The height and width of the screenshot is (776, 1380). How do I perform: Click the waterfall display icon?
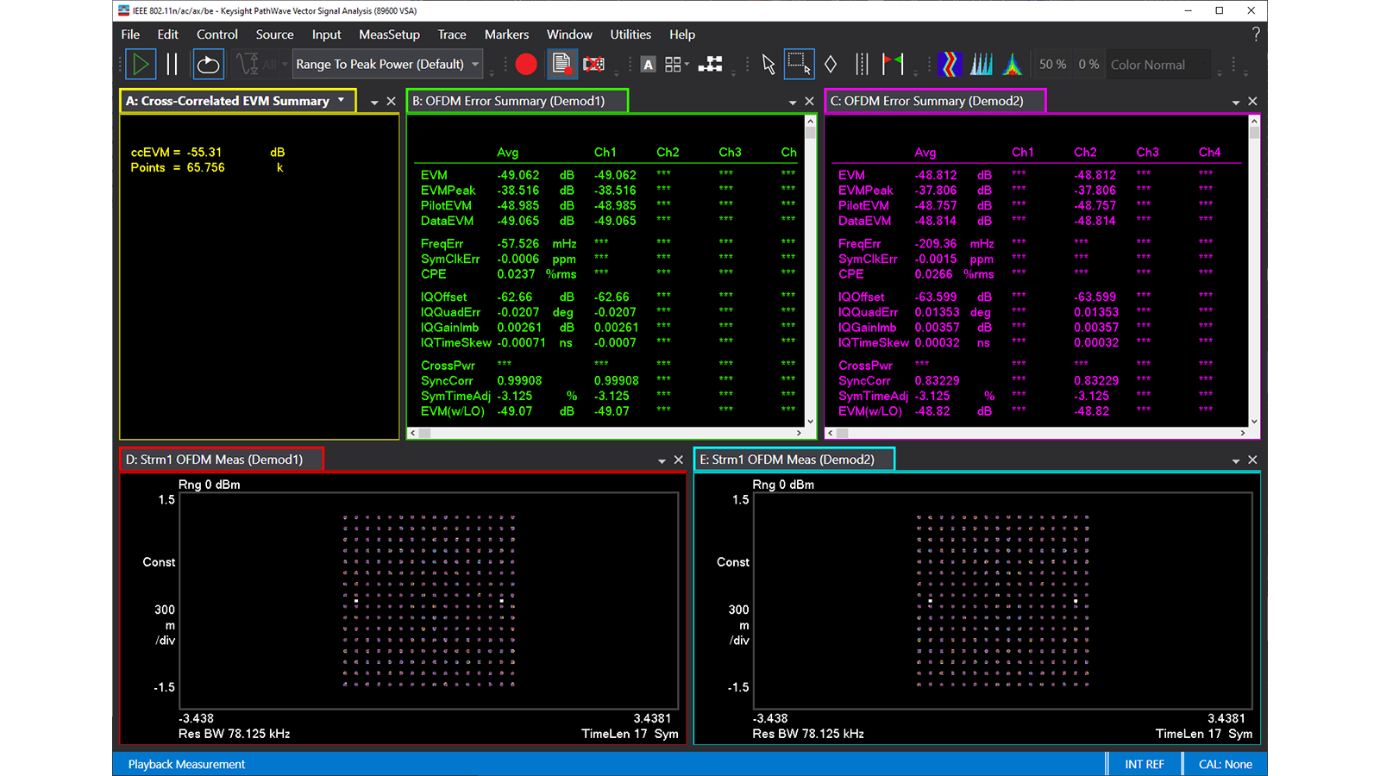click(982, 64)
